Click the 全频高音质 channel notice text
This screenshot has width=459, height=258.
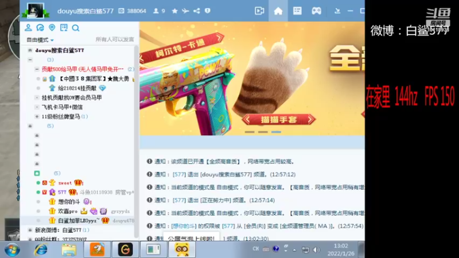pyautogui.click(x=224, y=162)
